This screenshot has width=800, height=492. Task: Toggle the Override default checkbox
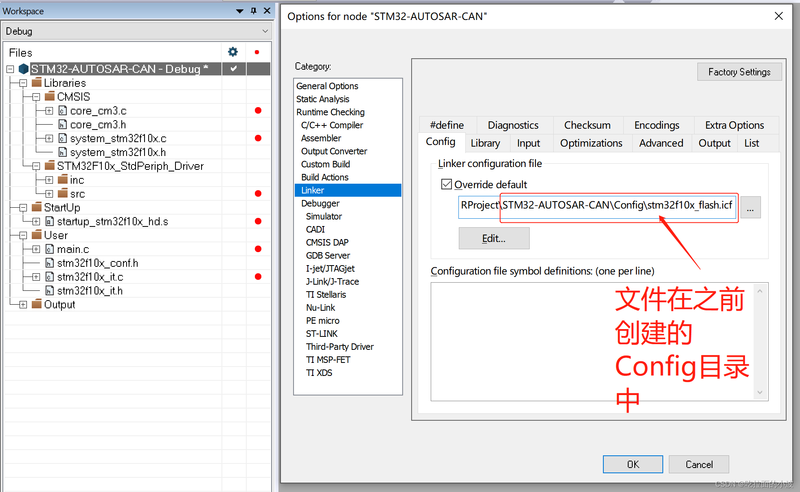click(447, 184)
